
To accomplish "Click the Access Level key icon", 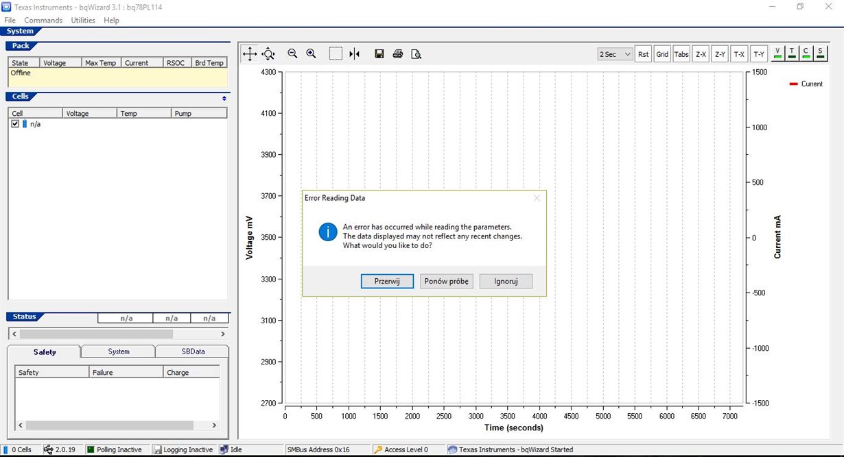I will point(377,449).
